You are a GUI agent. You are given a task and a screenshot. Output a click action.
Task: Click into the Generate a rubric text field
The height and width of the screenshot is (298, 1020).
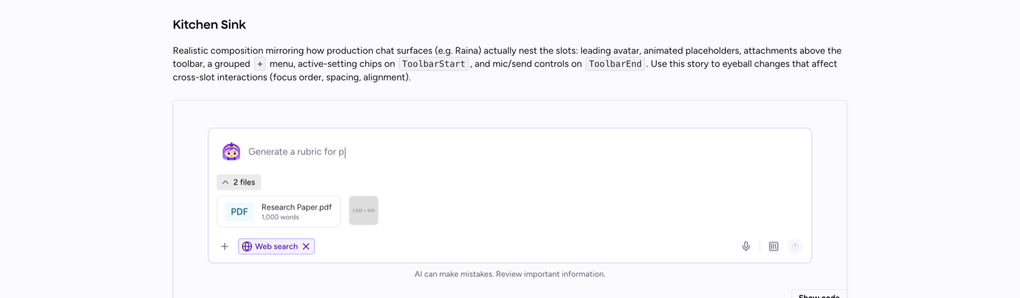click(x=523, y=152)
